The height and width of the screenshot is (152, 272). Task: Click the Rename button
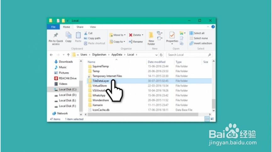[136, 42]
